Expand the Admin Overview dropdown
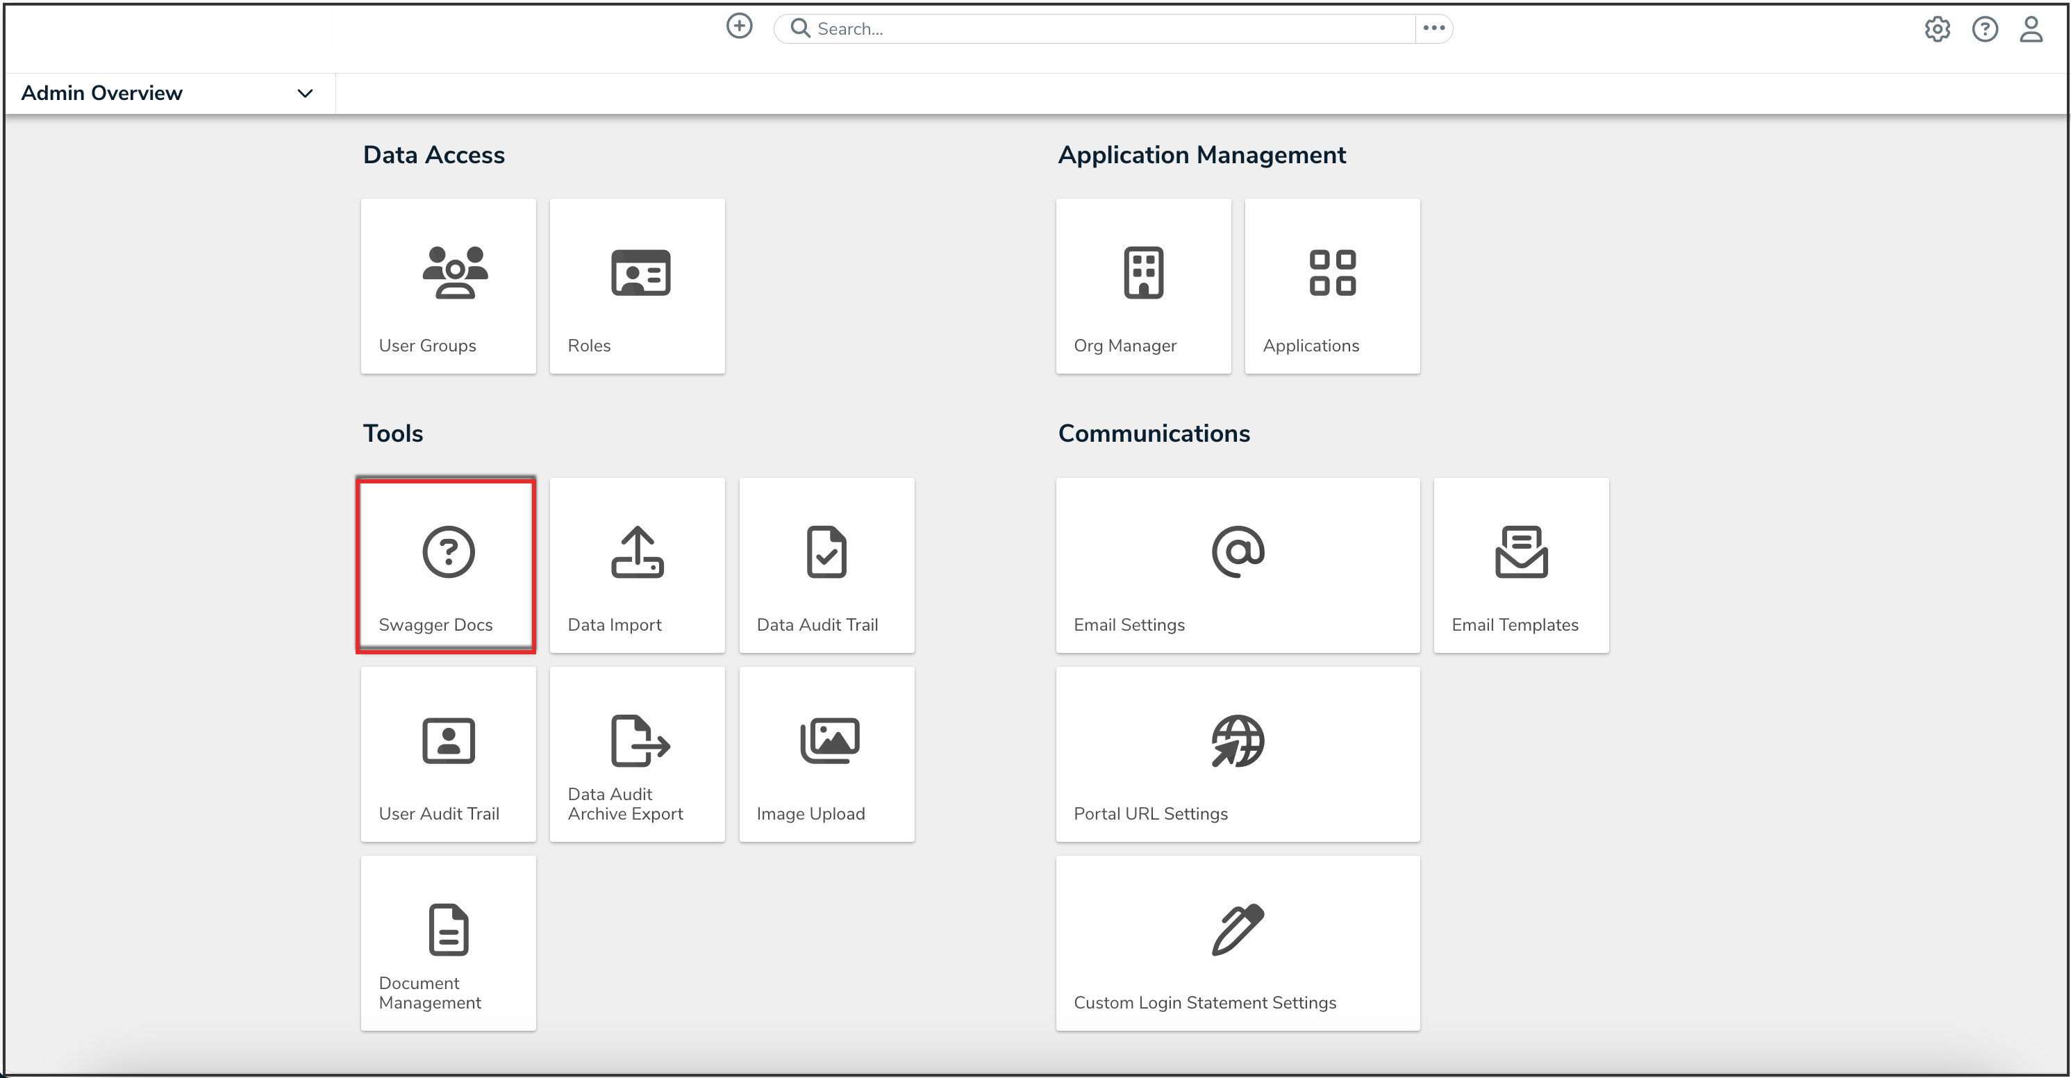This screenshot has width=2071, height=1078. tap(305, 93)
